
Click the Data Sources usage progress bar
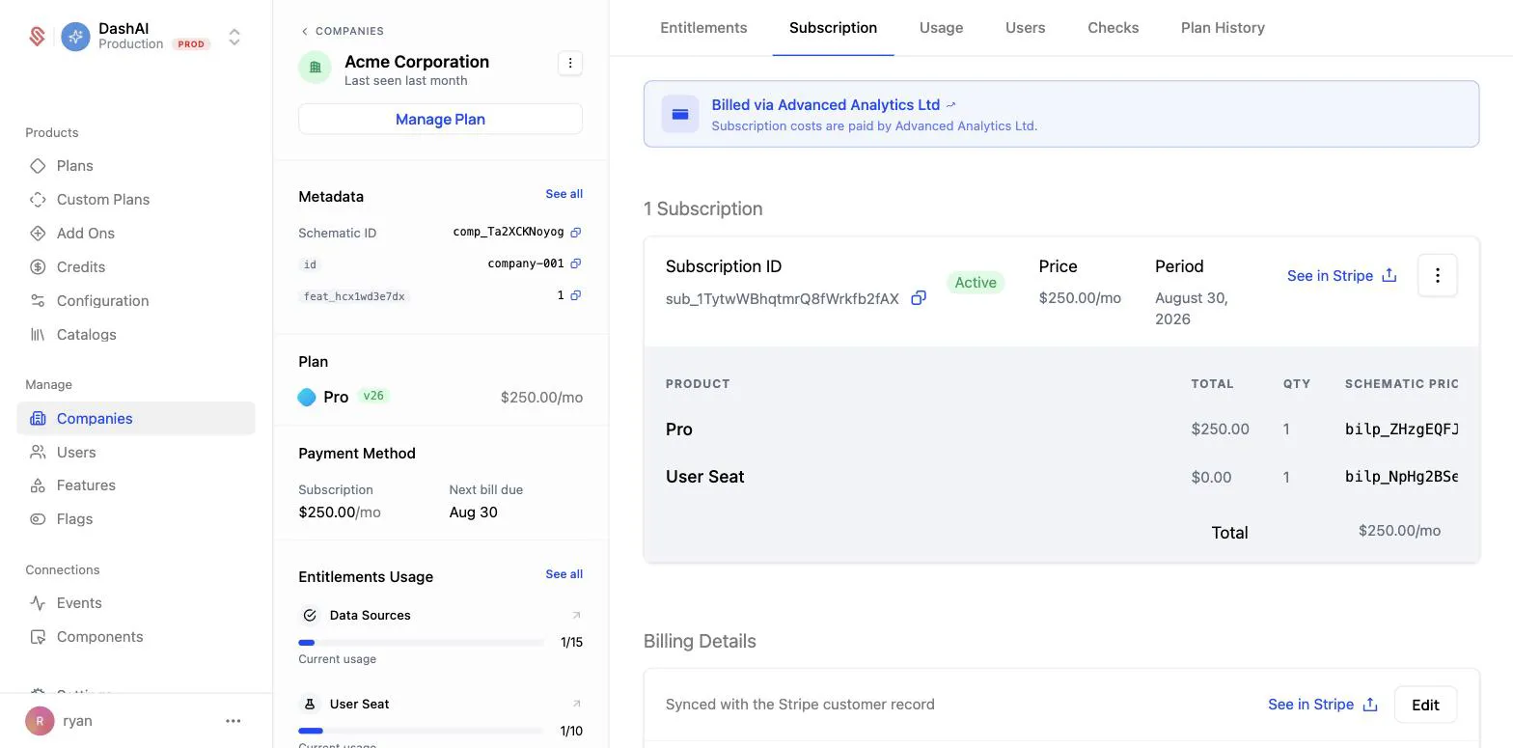pos(421,643)
